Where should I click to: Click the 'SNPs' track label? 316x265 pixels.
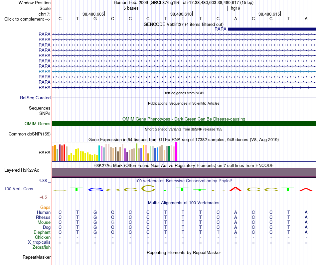coord(45,113)
